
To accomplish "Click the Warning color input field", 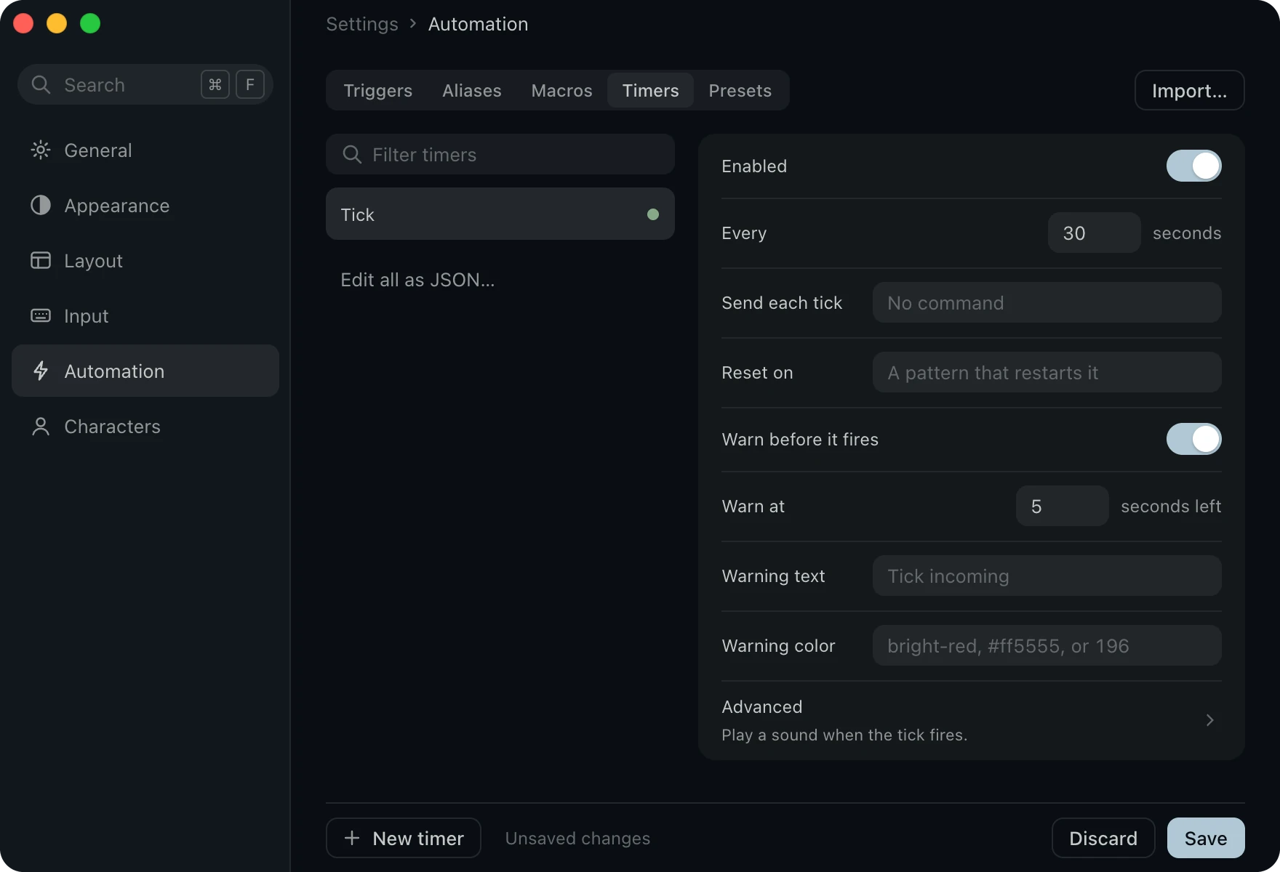I will [1047, 646].
